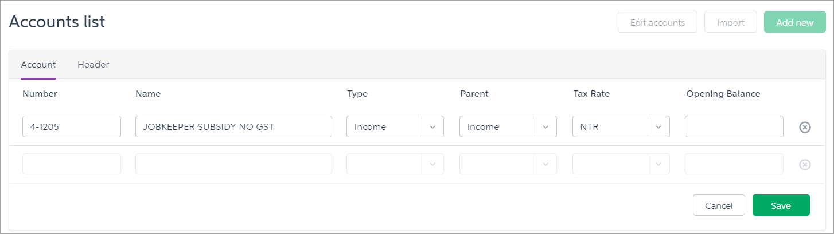Click the Save button

[781, 205]
